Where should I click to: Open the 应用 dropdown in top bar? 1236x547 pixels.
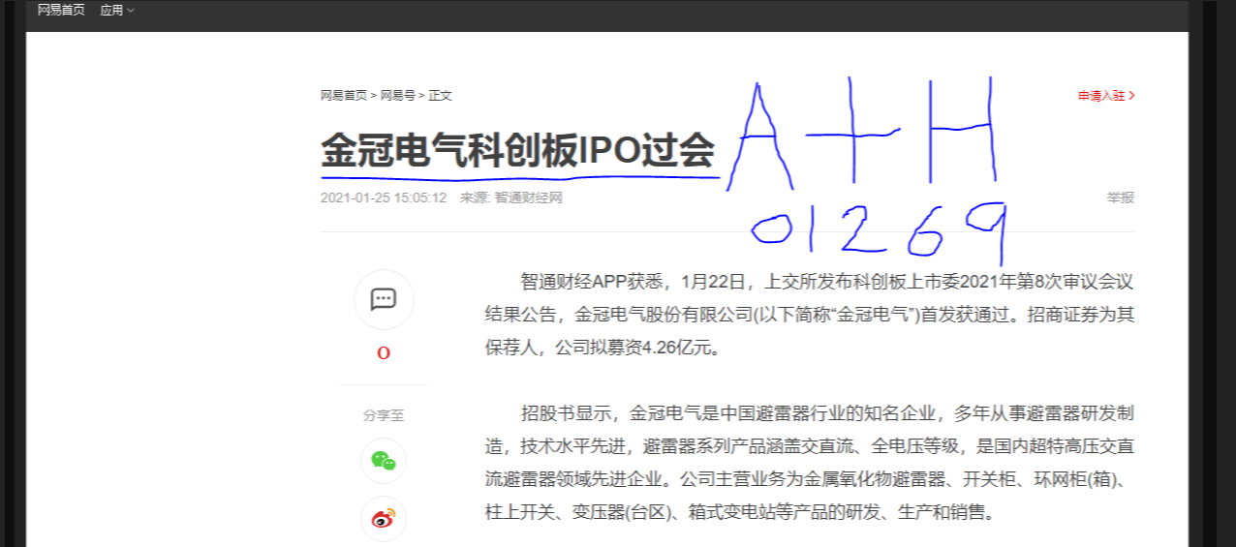117,11
